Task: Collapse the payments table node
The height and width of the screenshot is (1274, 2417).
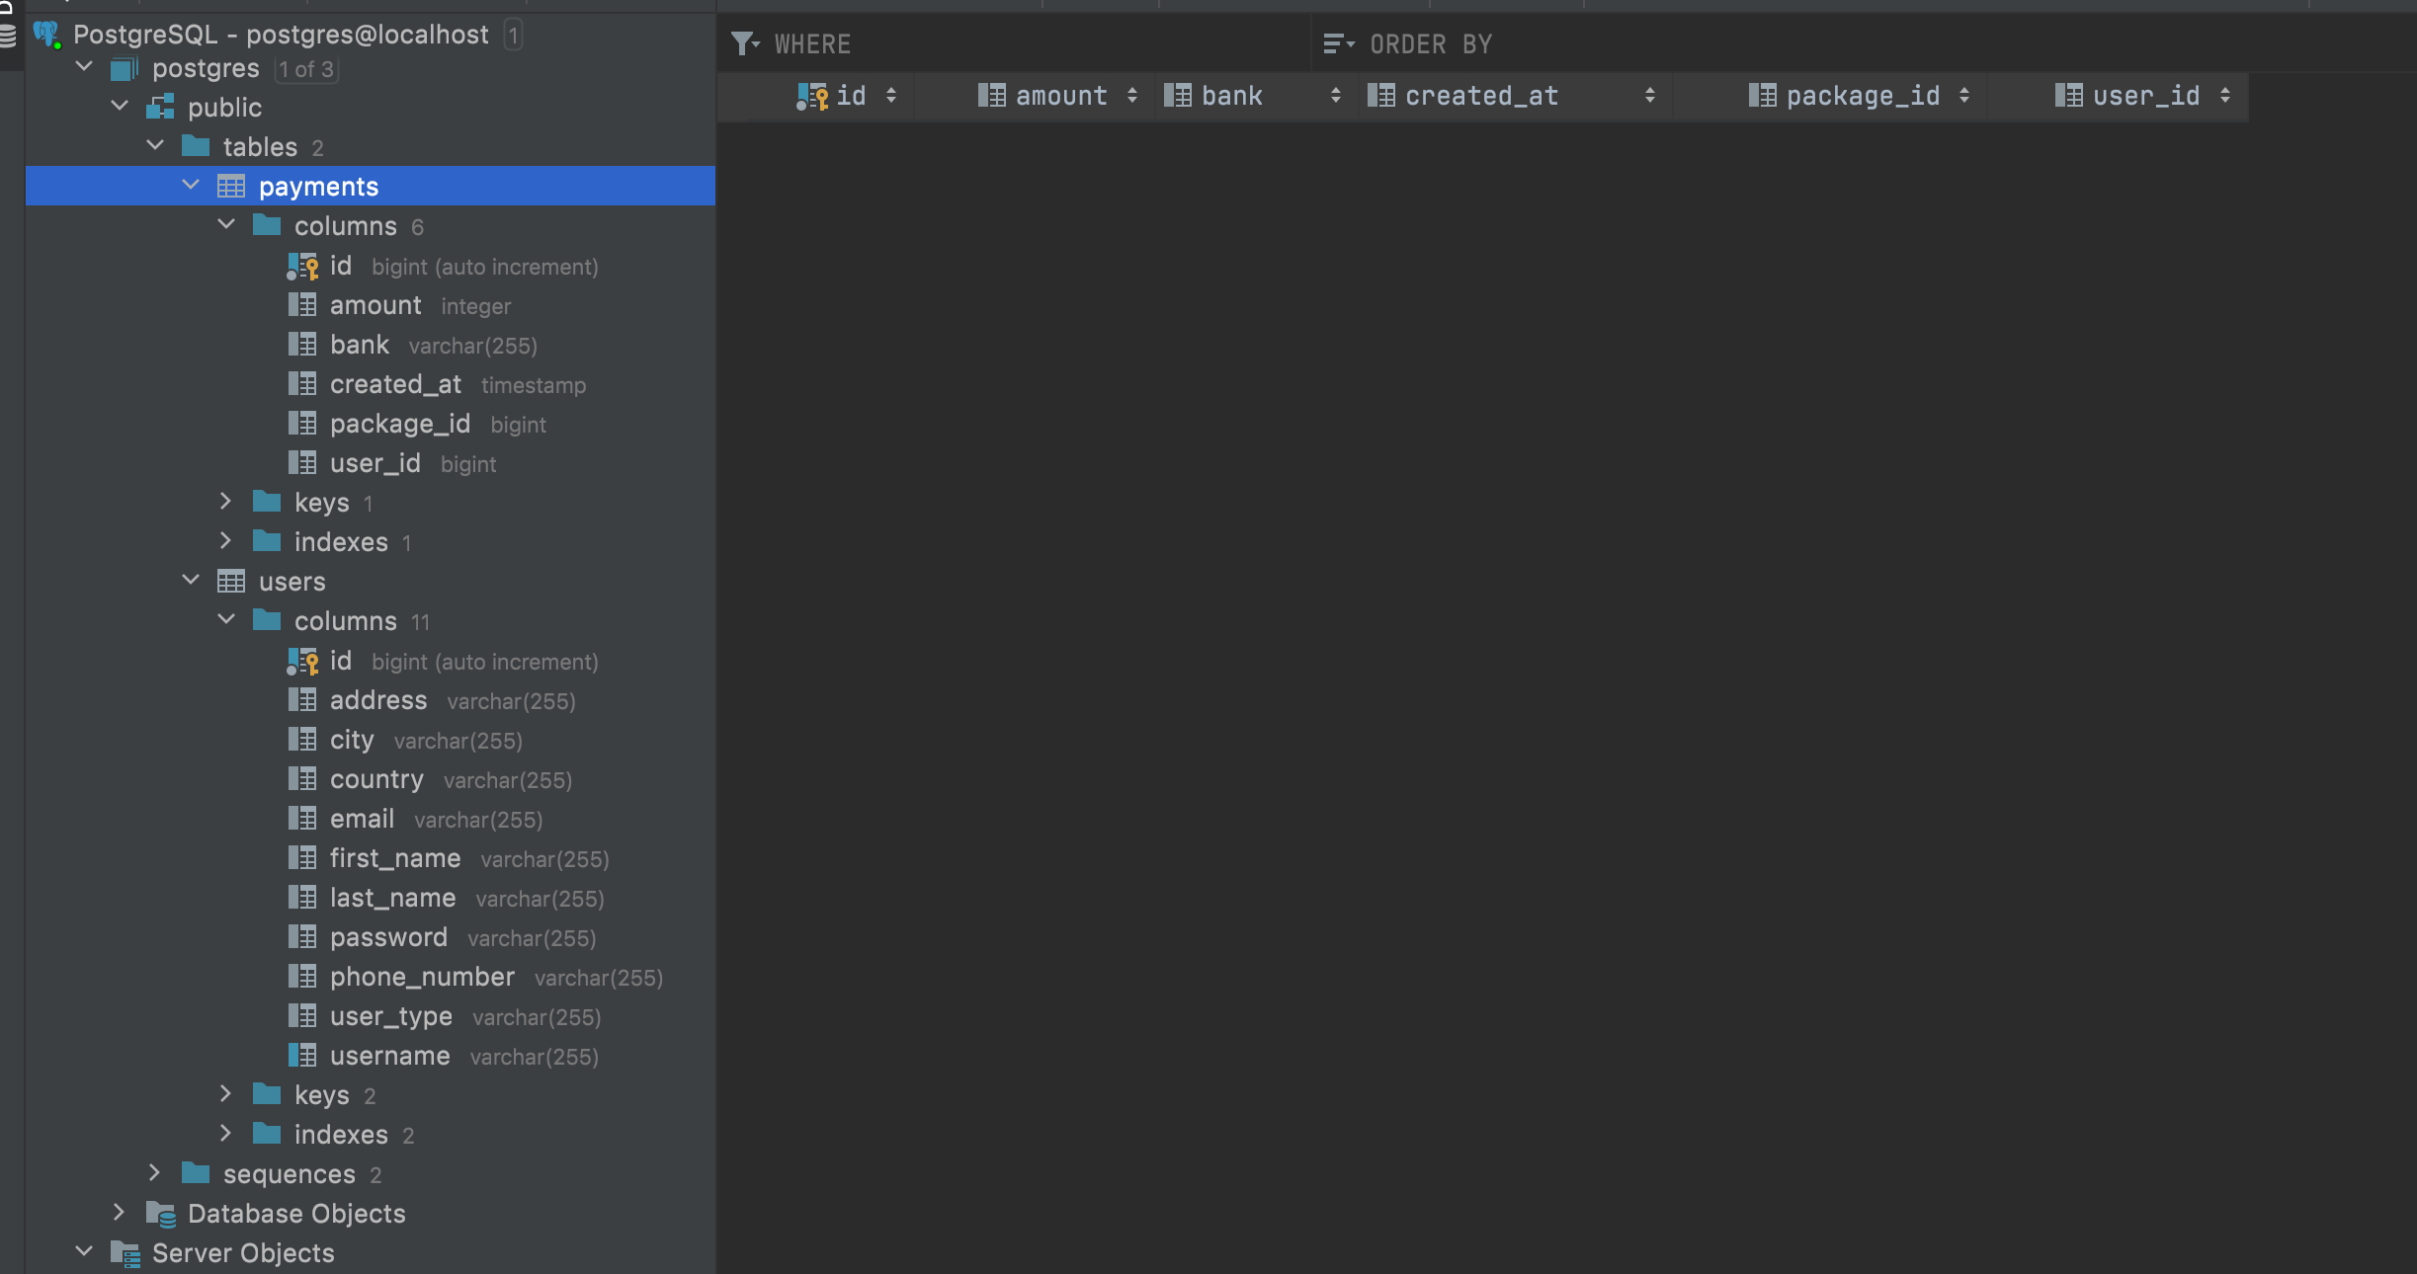Action: (x=190, y=186)
